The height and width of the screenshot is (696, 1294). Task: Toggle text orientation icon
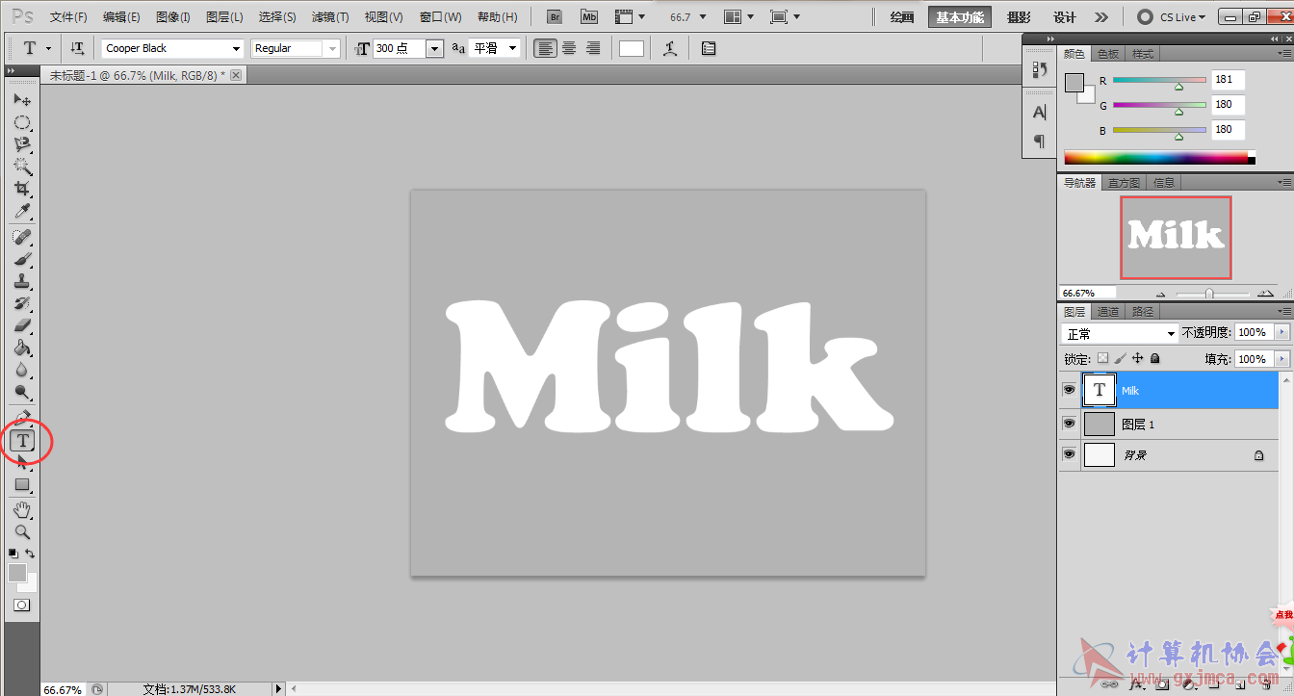pyautogui.click(x=77, y=48)
